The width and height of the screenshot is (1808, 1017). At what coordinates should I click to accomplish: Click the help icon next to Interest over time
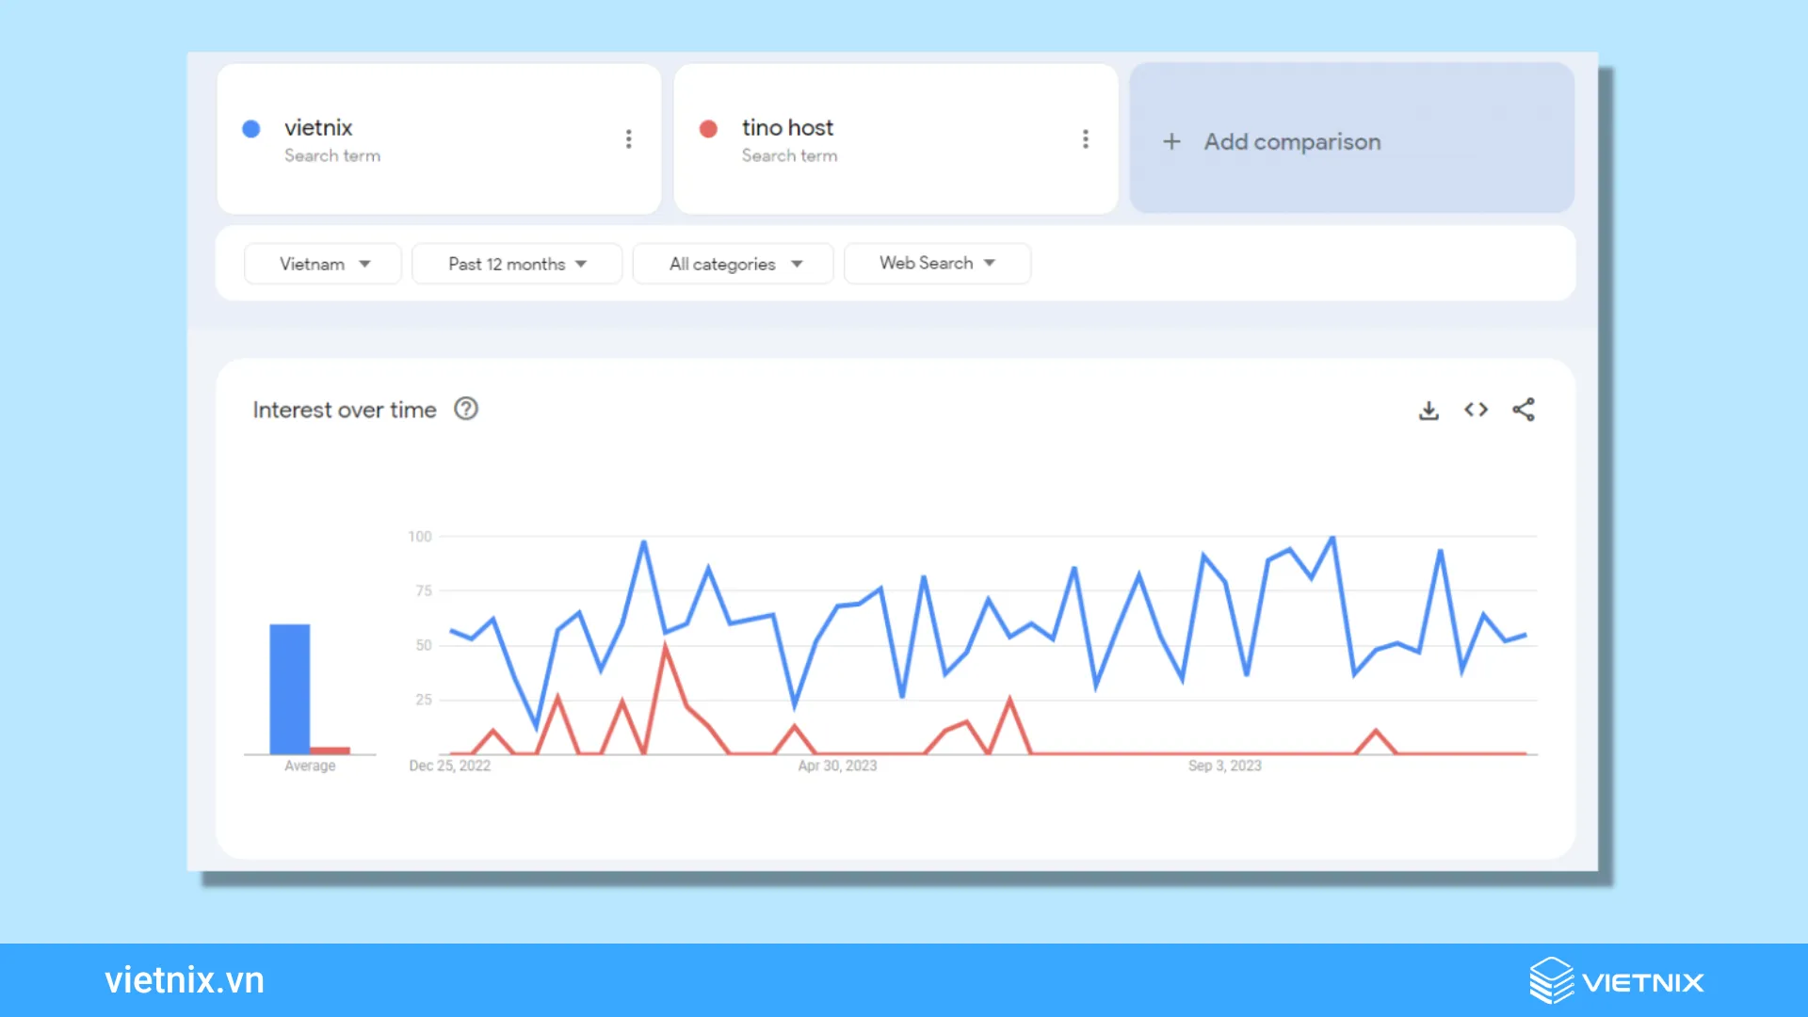tap(467, 409)
